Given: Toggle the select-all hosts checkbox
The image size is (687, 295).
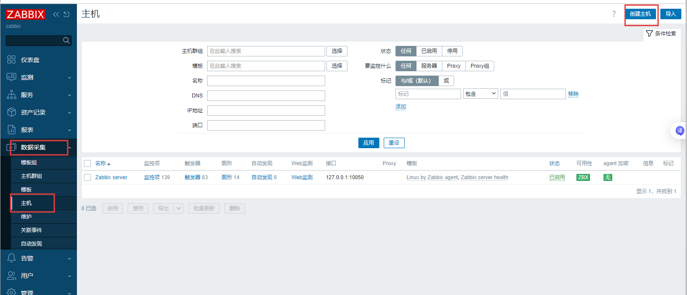Looking at the screenshot, I should [87, 163].
